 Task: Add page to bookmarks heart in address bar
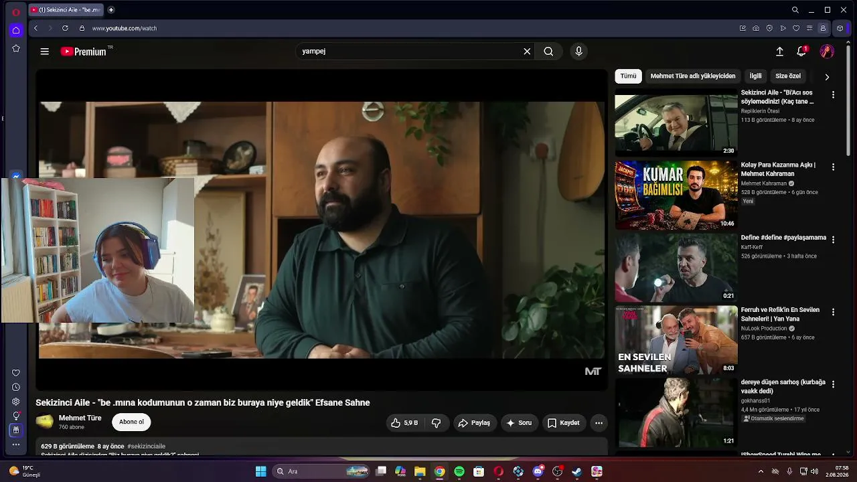pyautogui.click(x=796, y=28)
